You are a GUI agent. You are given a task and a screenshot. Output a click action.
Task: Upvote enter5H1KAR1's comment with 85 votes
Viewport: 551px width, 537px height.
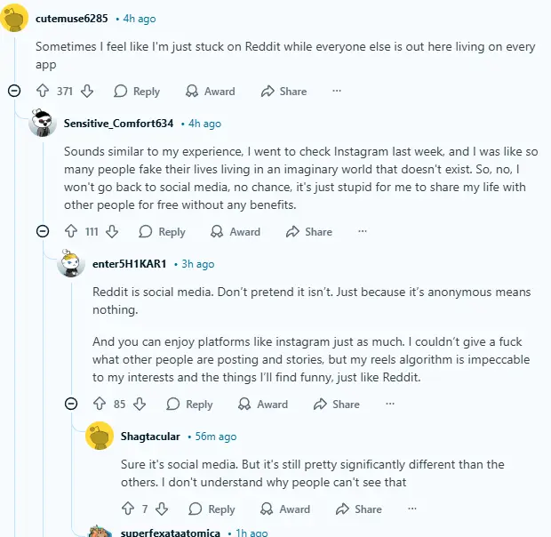[x=100, y=404]
